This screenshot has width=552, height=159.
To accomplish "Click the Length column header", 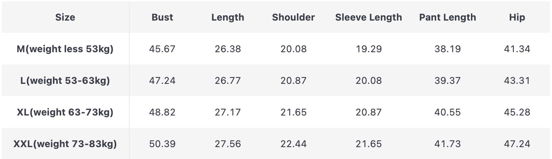I will point(227,17).
